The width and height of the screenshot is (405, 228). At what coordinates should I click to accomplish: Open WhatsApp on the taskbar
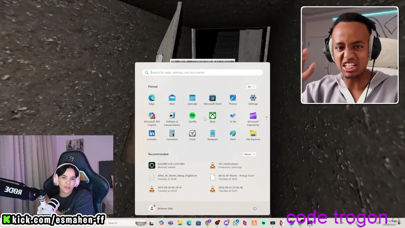click(236, 223)
